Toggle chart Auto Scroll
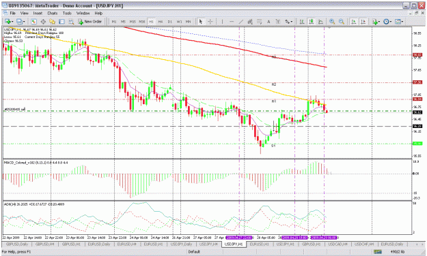427x256 pixels. 354,21
